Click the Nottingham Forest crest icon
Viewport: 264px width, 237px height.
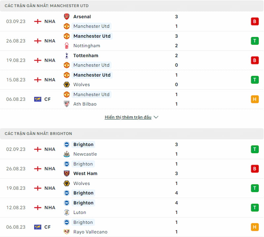[x=67, y=46]
